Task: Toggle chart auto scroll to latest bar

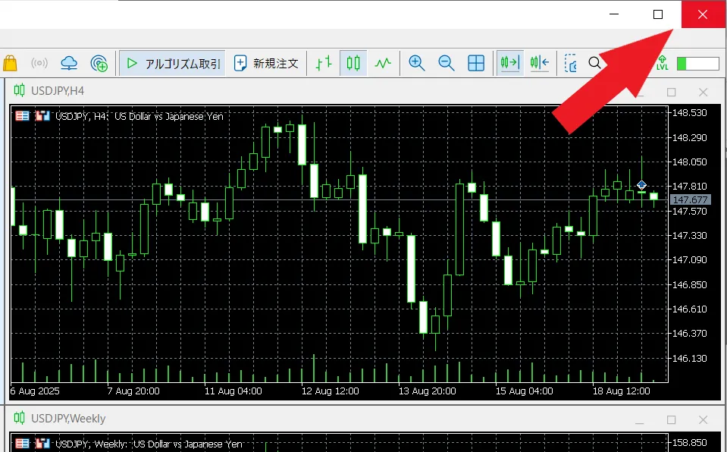Action: (509, 63)
